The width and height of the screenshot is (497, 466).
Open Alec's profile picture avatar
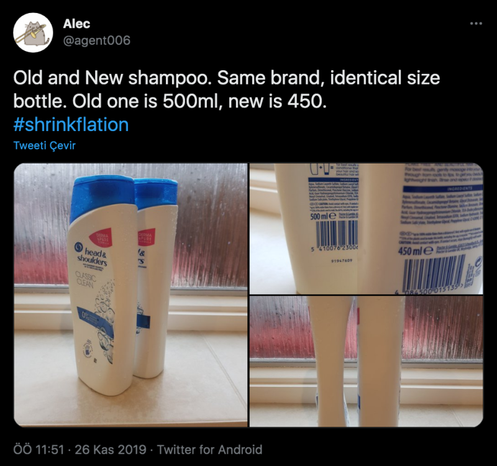pos(33,33)
